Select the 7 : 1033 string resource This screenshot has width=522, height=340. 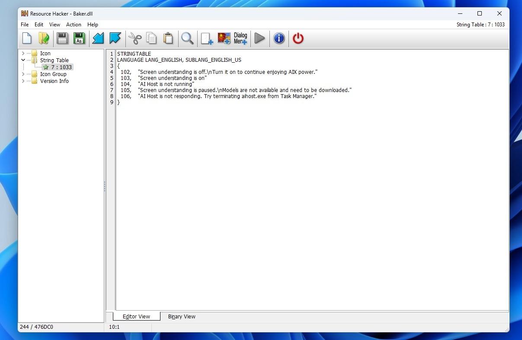click(61, 67)
